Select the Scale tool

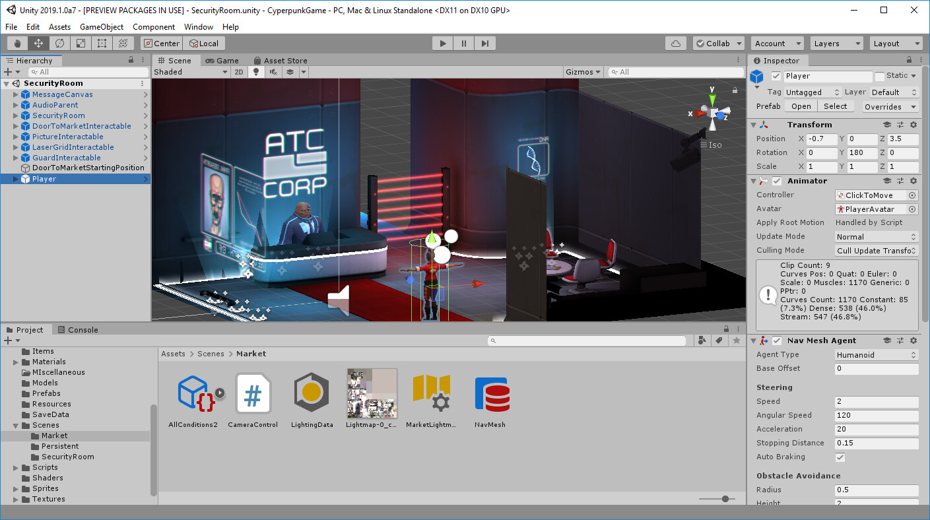pyautogui.click(x=80, y=42)
